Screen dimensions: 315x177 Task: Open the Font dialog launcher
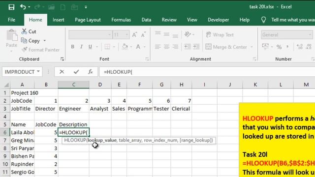point(147,59)
